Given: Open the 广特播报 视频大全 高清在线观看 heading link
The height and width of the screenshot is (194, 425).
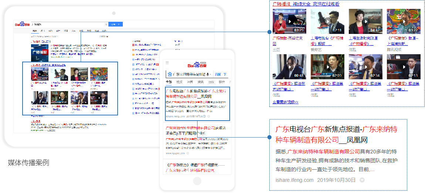Looking at the screenshot, I should 306,4.
